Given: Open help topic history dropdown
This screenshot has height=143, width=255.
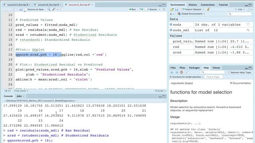Looking at the screenshot, I should click(186, 77).
